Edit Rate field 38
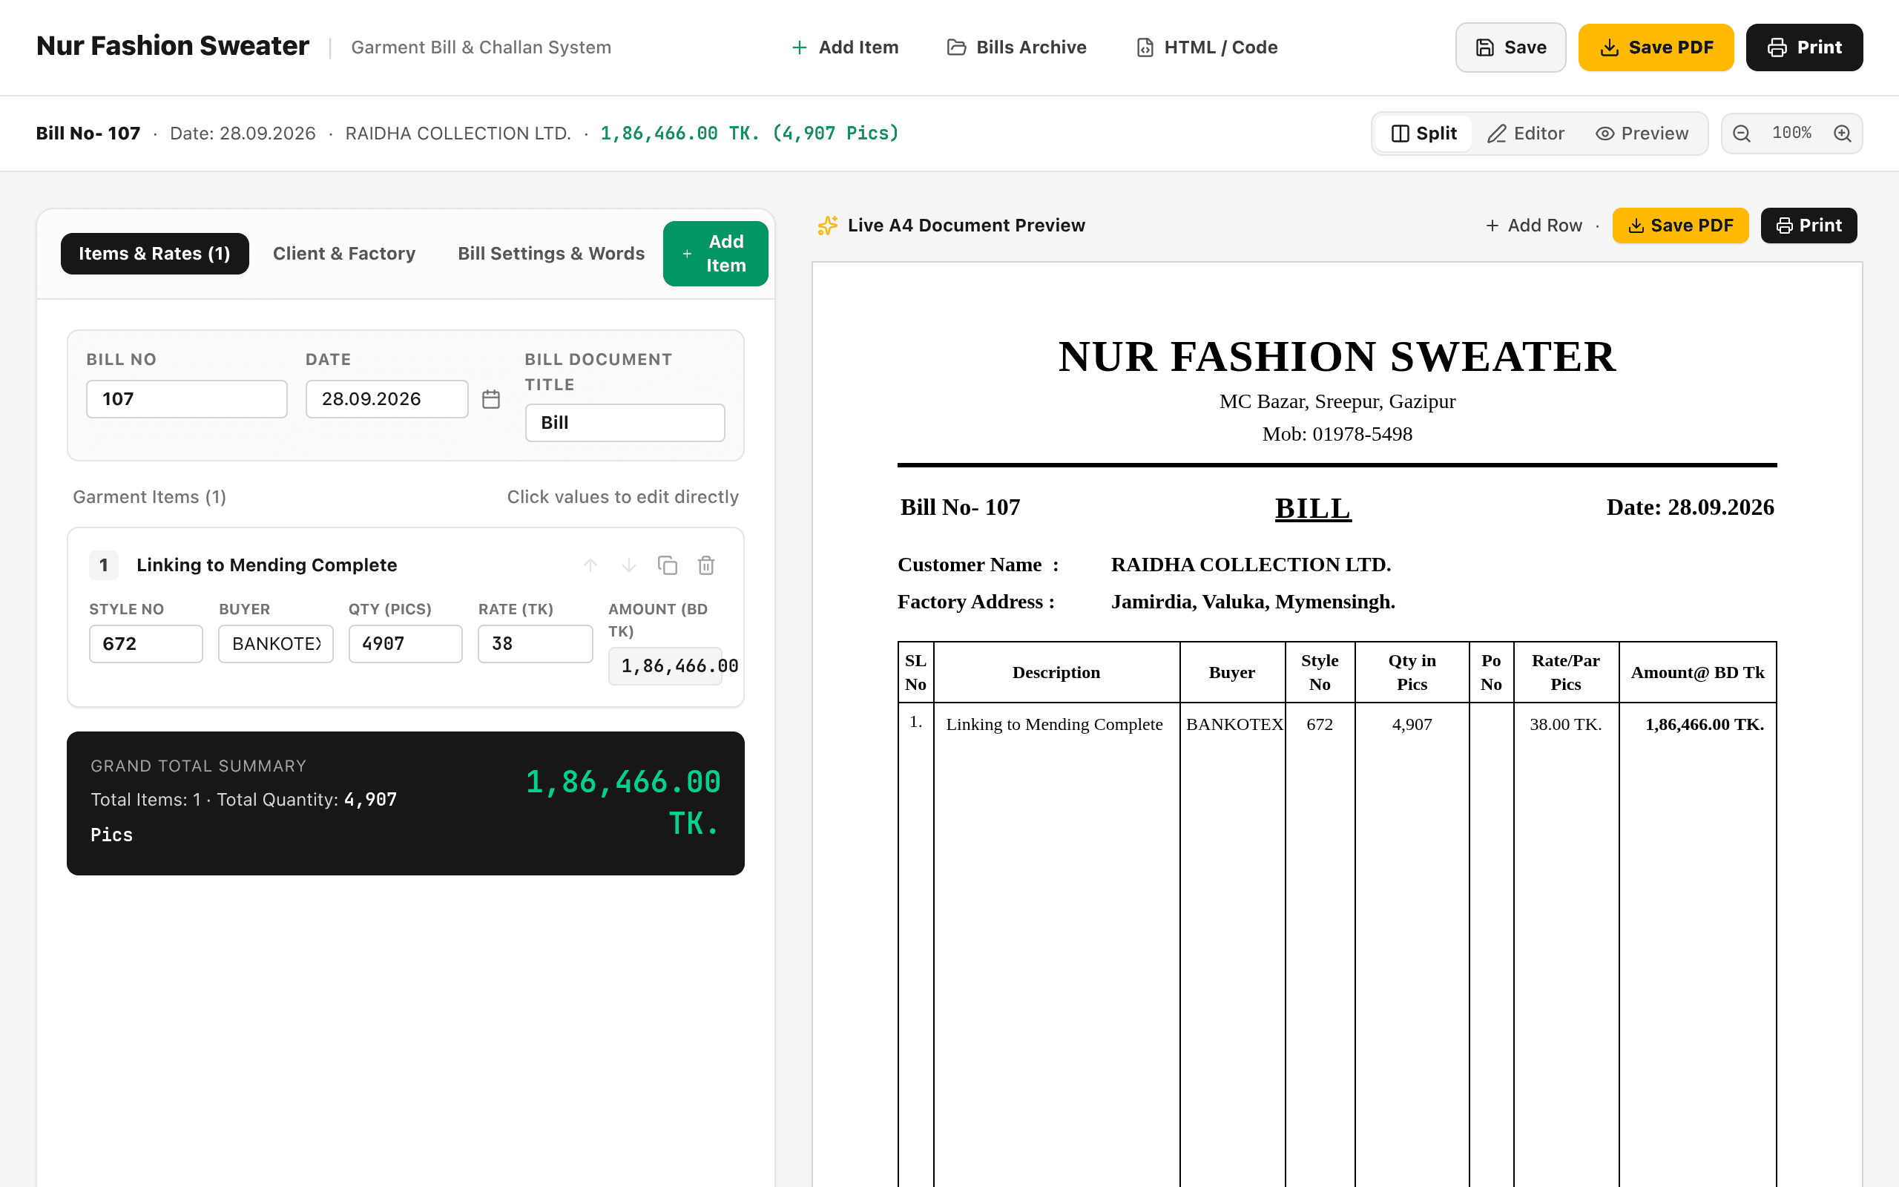Screen dimensions: 1899x1187 pyautogui.click(x=535, y=644)
